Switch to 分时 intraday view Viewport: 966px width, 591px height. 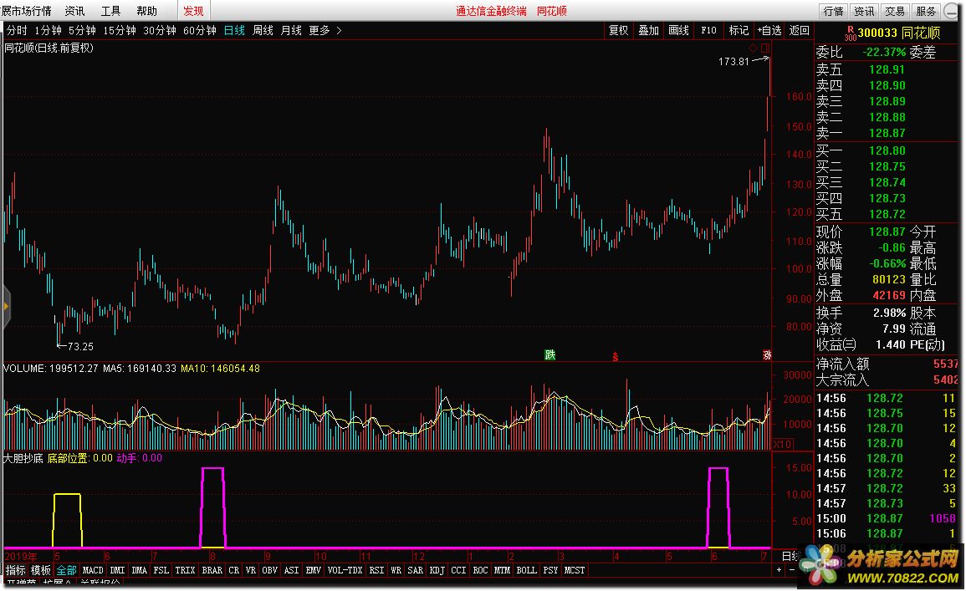pyautogui.click(x=17, y=30)
